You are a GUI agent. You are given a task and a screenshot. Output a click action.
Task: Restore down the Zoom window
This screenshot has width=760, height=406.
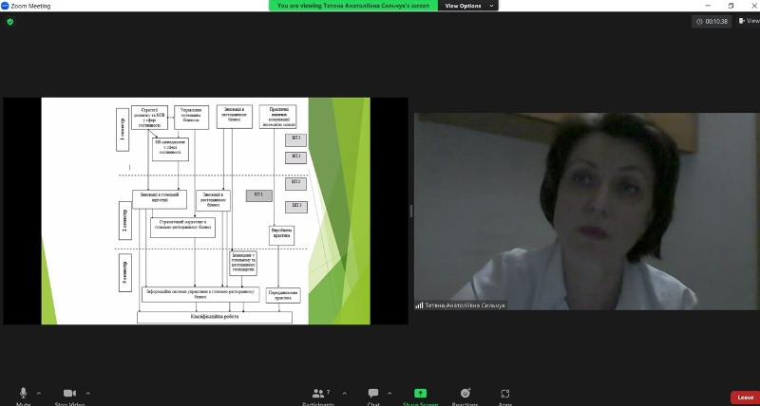click(x=731, y=6)
